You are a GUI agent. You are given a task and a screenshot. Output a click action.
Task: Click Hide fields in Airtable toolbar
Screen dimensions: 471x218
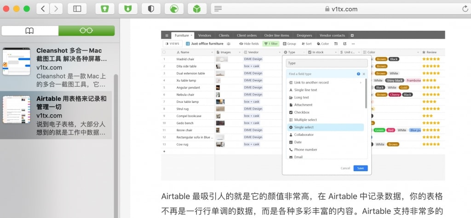coord(249,44)
